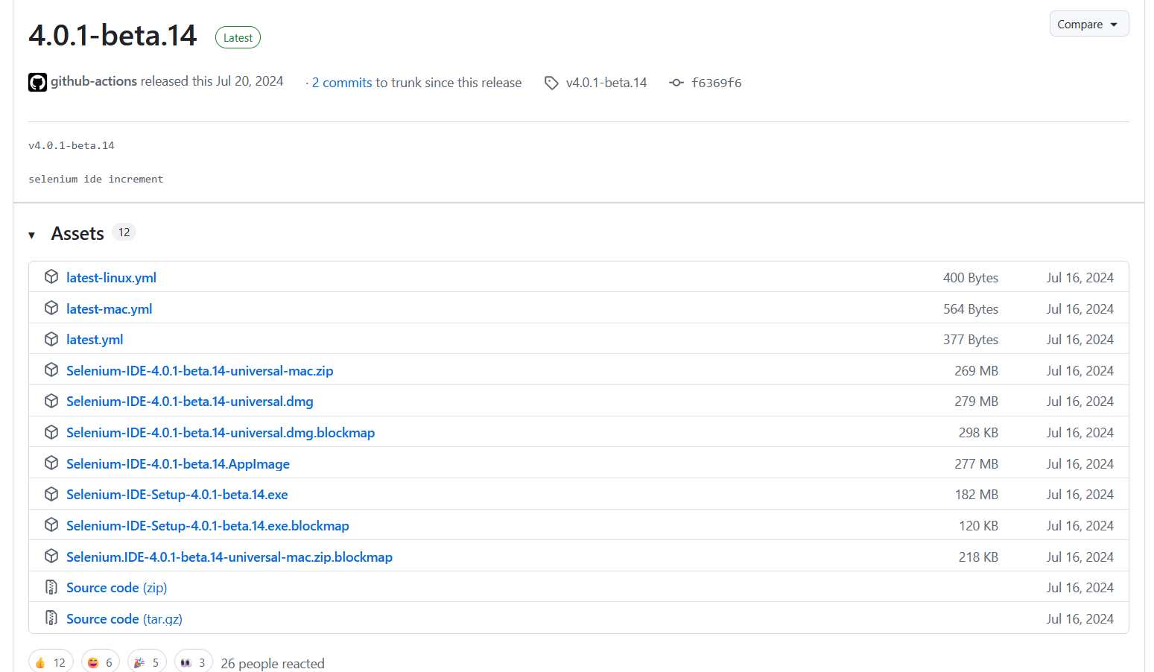Click the 12 assets count badge
1154x672 pixels.
point(124,232)
